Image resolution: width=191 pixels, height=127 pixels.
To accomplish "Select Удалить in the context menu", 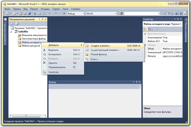I will click(x=63, y=63).
